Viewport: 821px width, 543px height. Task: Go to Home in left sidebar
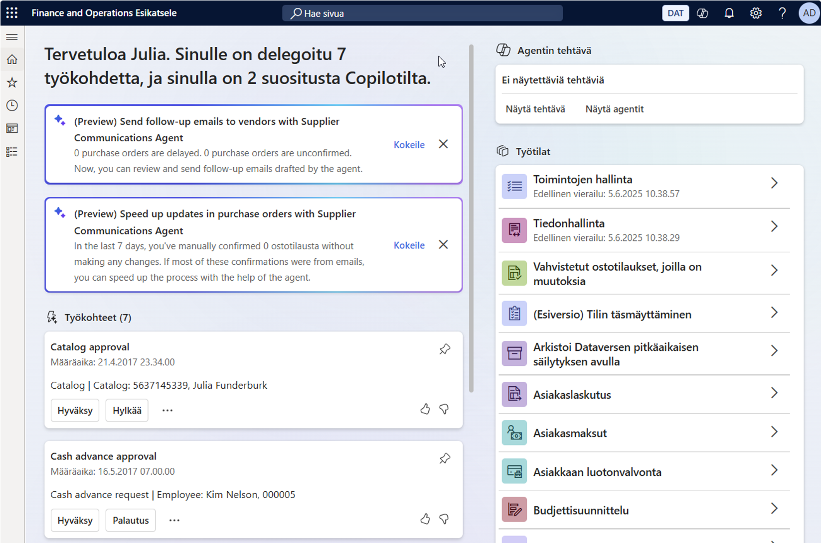click(12, 60)
